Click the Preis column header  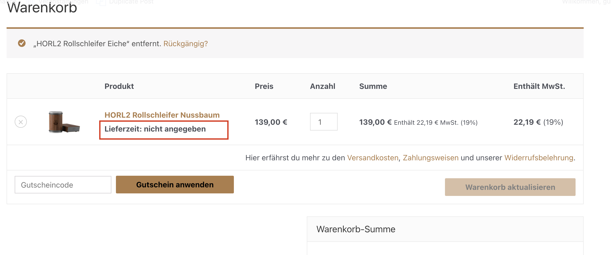click(264, 86)
